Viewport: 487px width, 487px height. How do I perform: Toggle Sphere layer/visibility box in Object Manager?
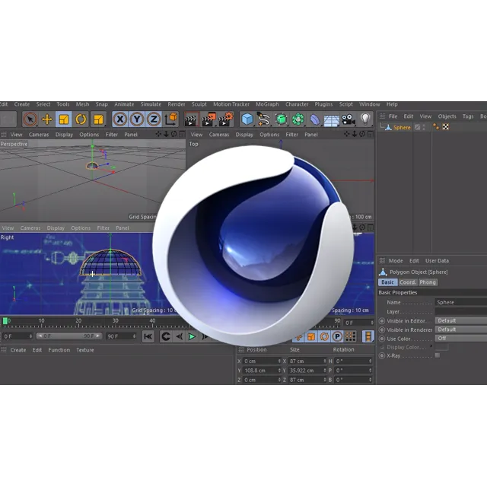[418, 127]
